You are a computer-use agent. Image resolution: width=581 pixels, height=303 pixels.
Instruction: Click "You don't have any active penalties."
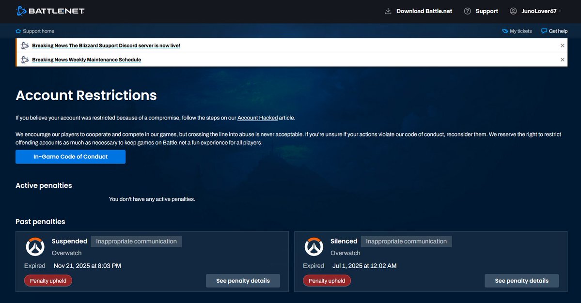coord(152,199)
